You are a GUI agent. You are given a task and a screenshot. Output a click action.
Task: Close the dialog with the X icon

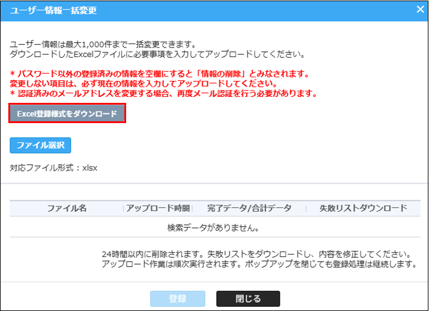[x=419, y=10]
